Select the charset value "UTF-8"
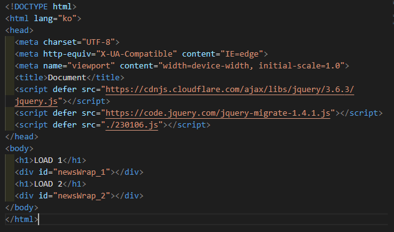 pos(98,42)
